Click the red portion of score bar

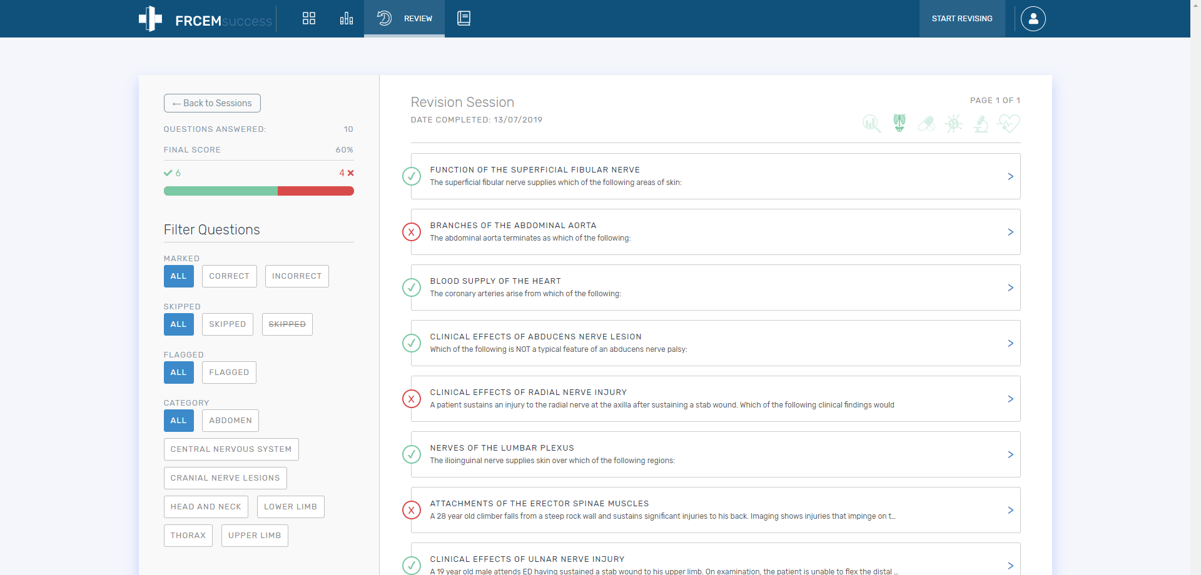tap(315, 191)
